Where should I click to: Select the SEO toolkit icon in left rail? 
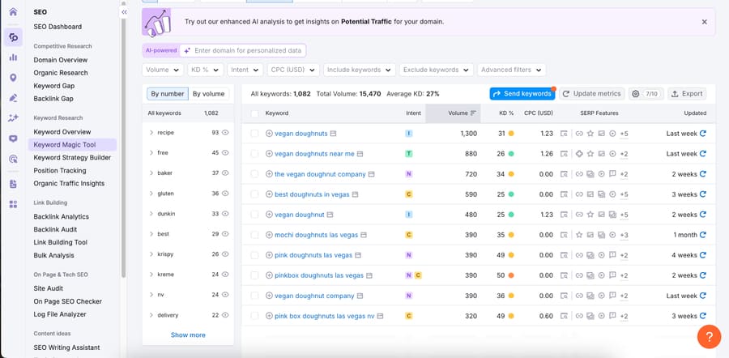click(13, 37)
